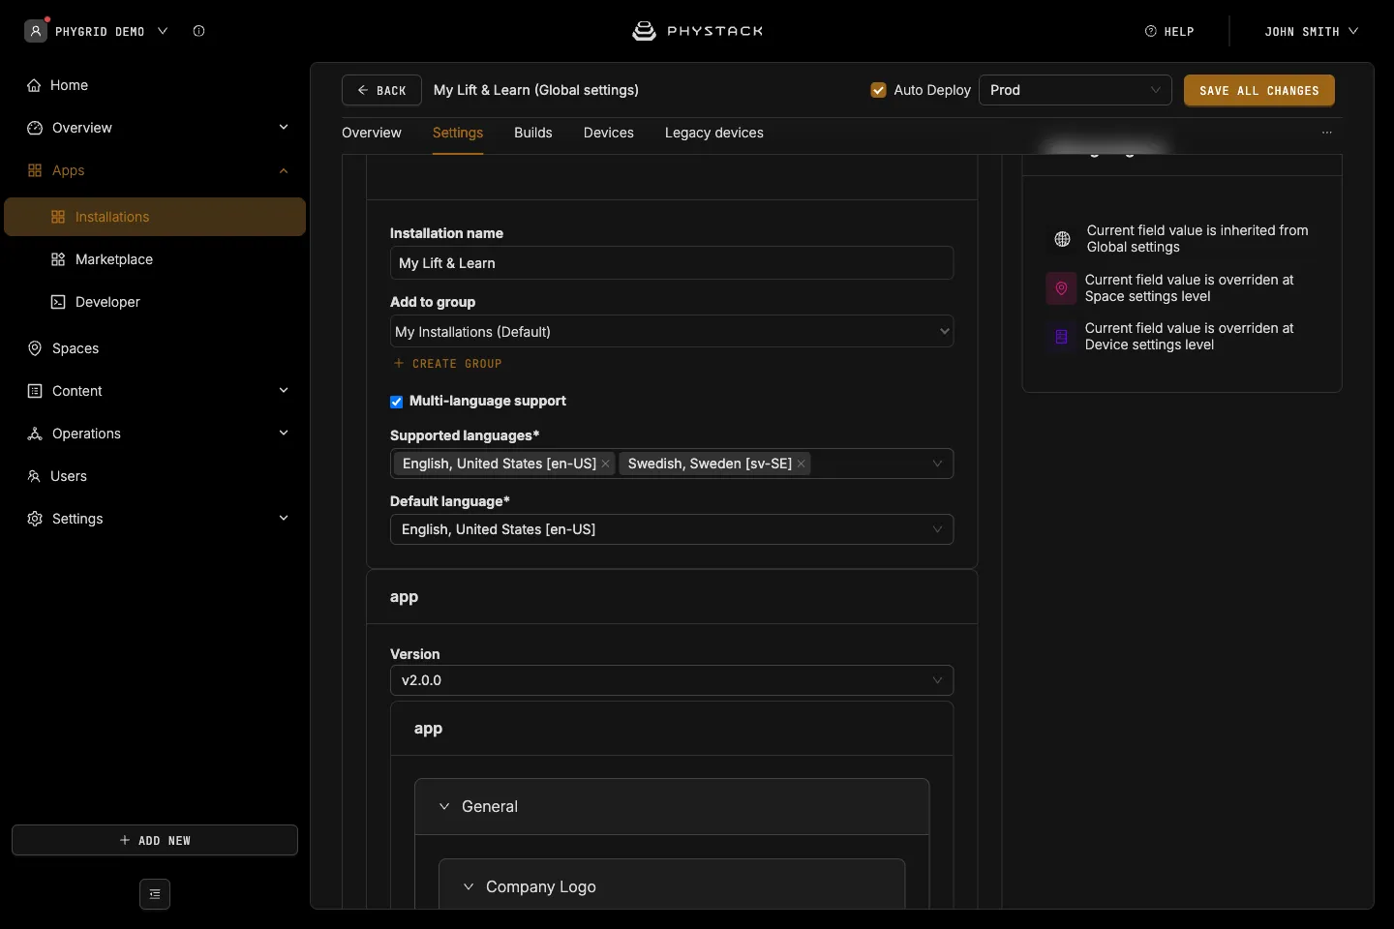Switch to the Builds tab
The height and width of the screenshot is (929, 1394).
pyautogui.click(x=533, y=133)
